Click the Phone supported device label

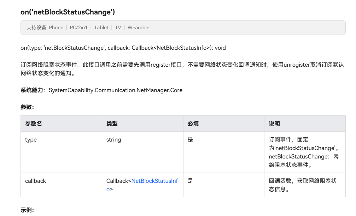pos(56,28)
